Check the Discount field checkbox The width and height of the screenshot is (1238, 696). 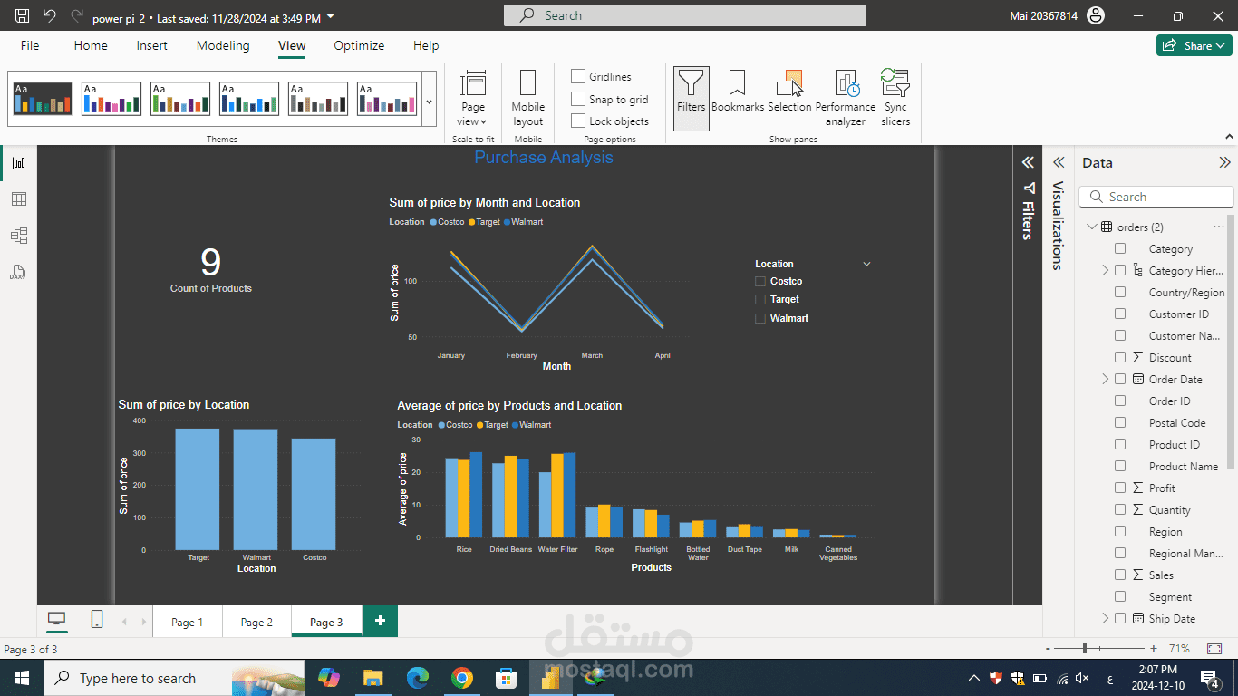coord(1120,357)
